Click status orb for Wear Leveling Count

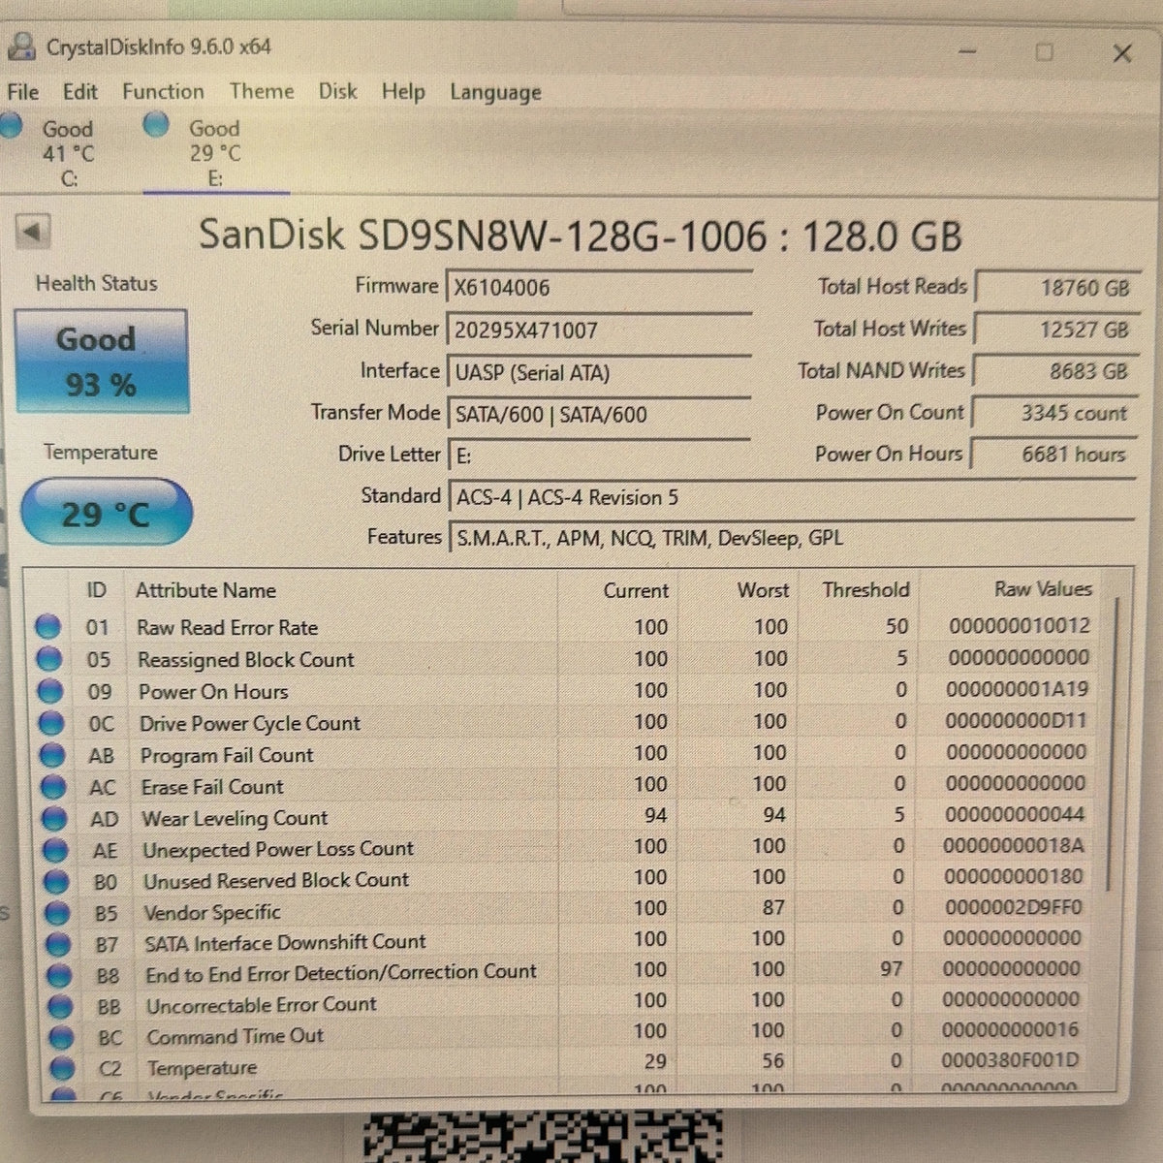[53, 819]
